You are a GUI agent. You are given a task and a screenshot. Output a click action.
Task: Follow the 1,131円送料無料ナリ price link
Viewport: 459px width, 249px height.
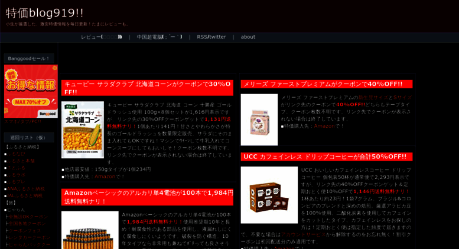(x=168, y=123)
